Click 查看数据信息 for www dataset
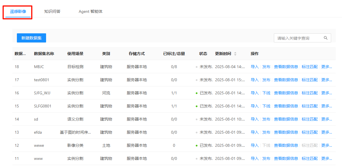This screenshot has height=167, width=342. 286,158
